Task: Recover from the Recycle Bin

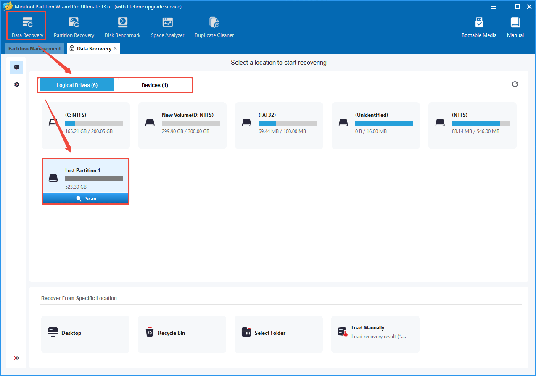Action: pyautogui.click(x=182, y=333)
